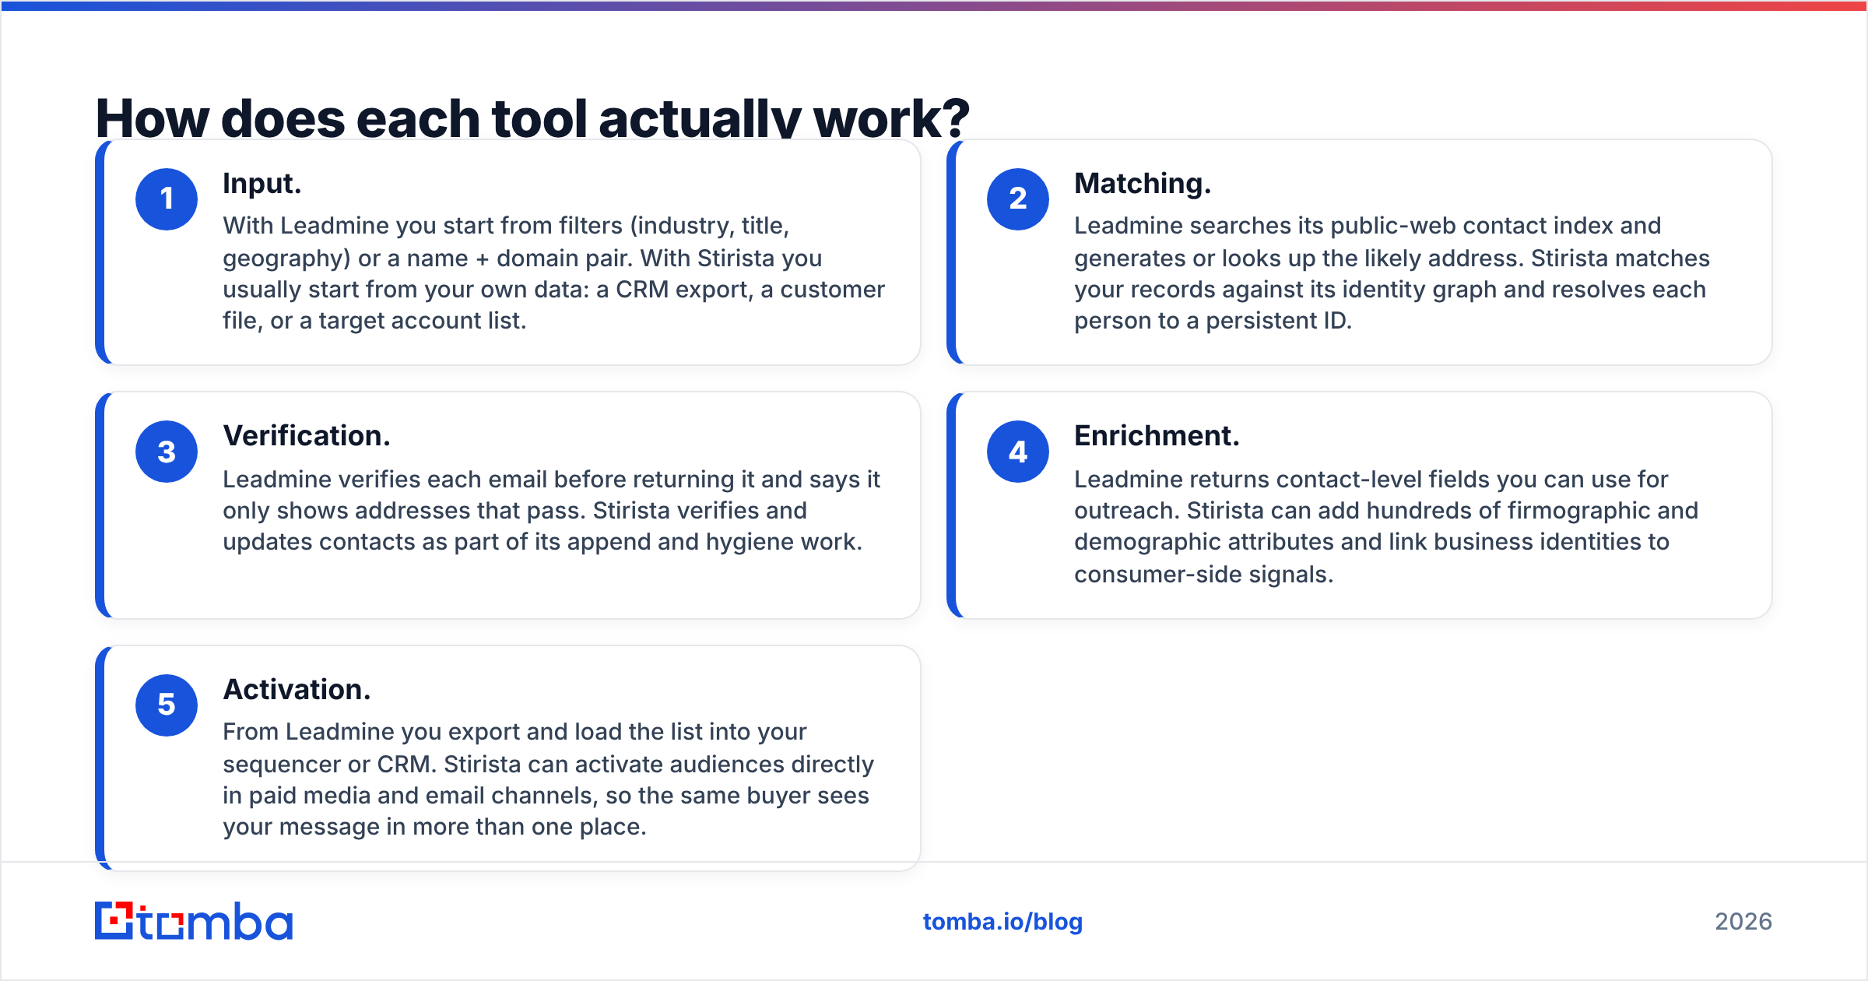The height and width of the screenshot is (981, 1868).
Task: Click the number 1 circle badge
Action: (167, 199)
